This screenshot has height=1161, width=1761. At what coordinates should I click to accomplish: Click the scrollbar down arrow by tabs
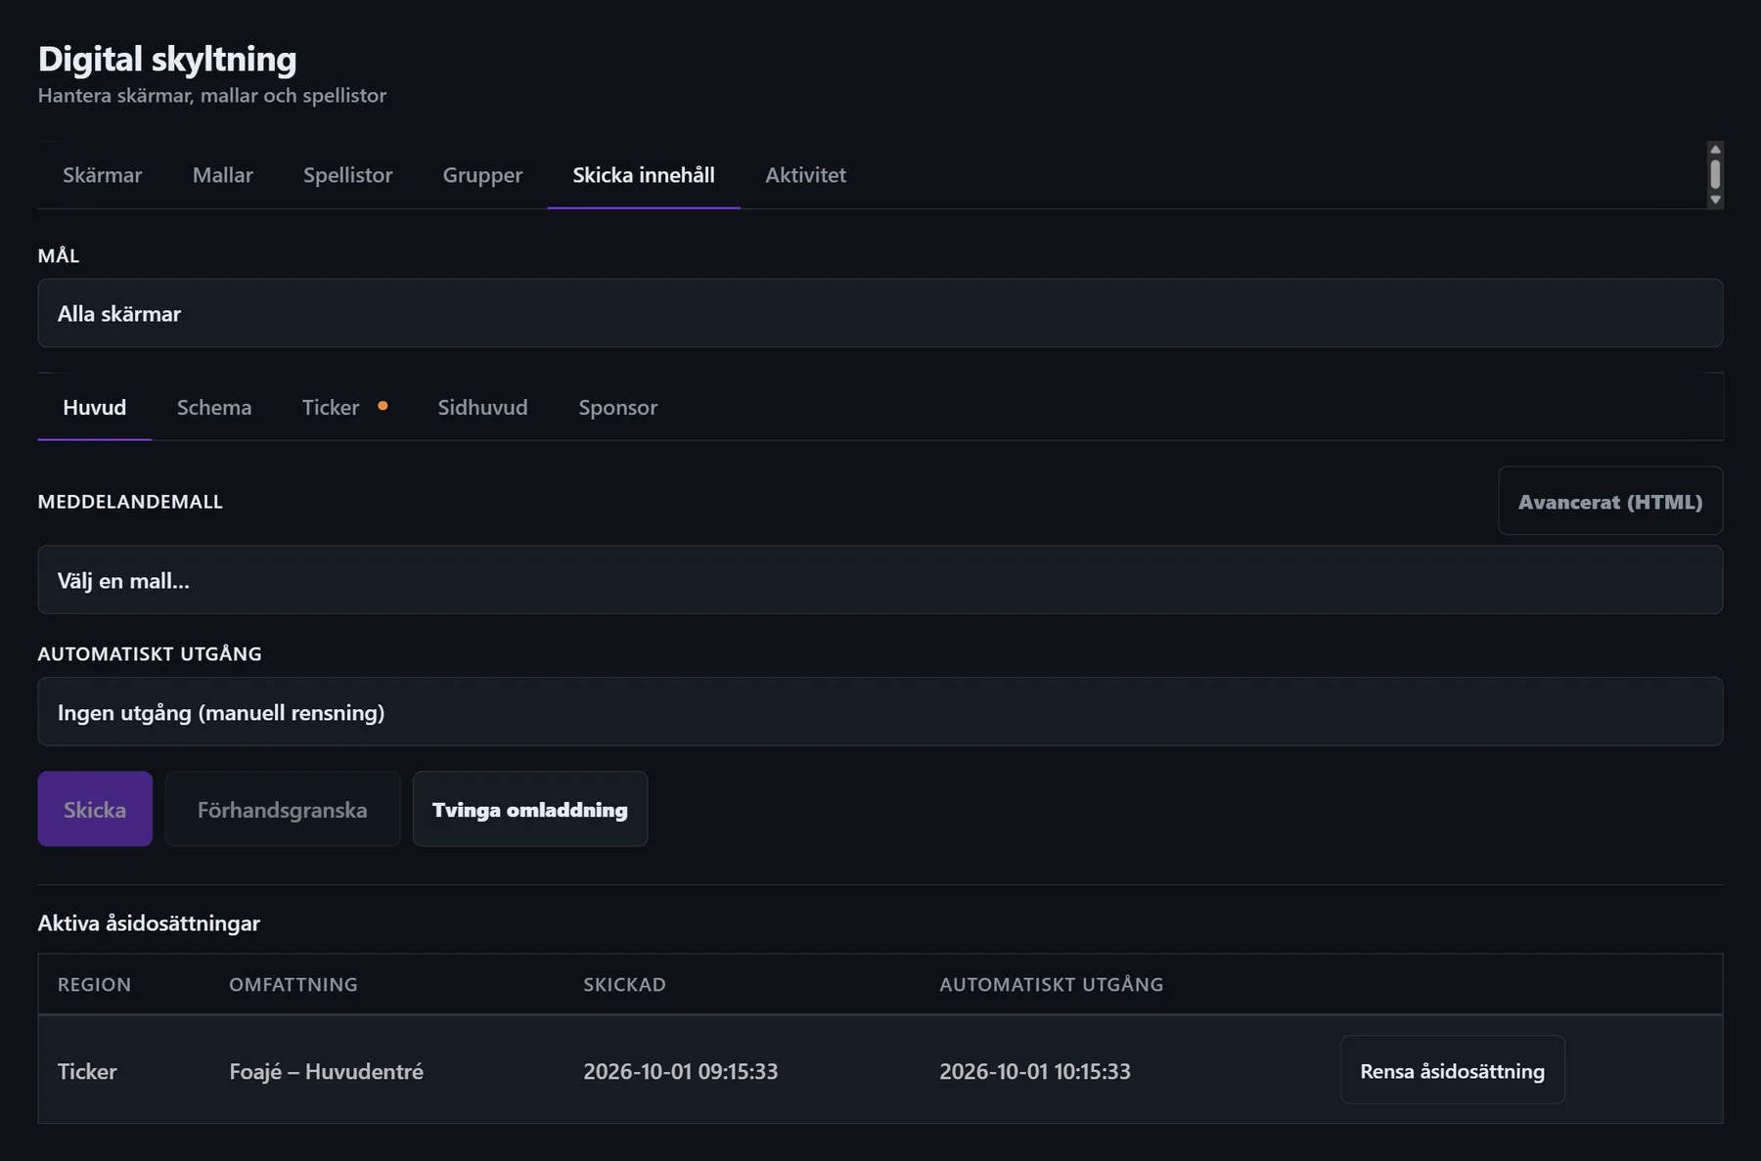pyautogui.click(x=1715, y=200)
